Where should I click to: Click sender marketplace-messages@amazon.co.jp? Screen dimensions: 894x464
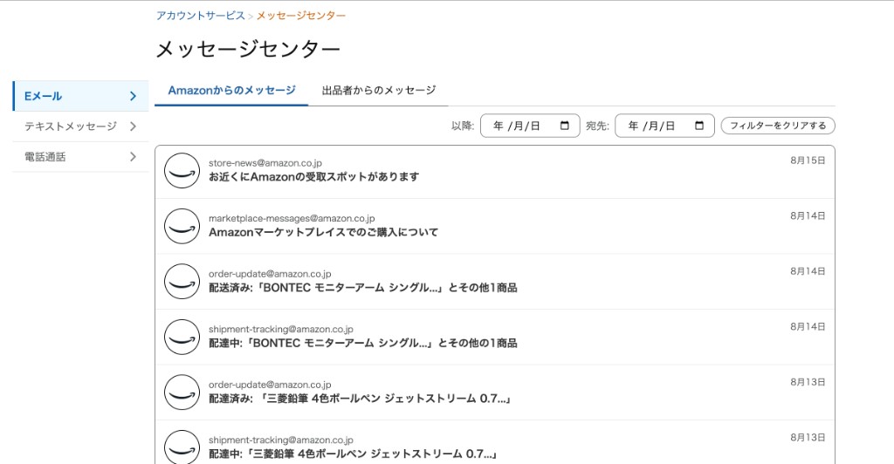point(292,218)
